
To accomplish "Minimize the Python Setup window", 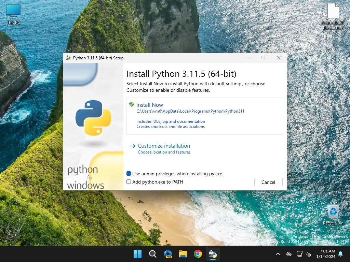I will click(x=247, y=58).
